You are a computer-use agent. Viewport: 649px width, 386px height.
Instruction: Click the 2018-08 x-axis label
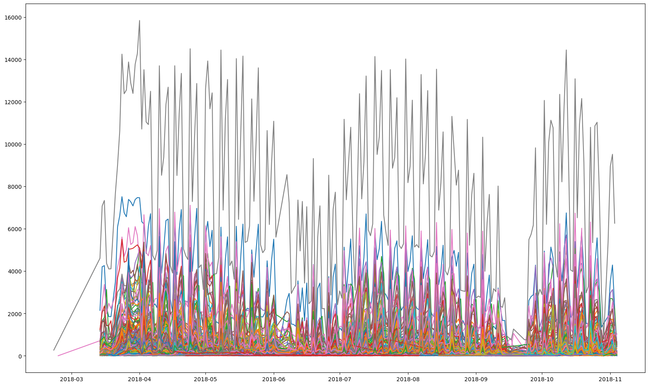(408, 379)
